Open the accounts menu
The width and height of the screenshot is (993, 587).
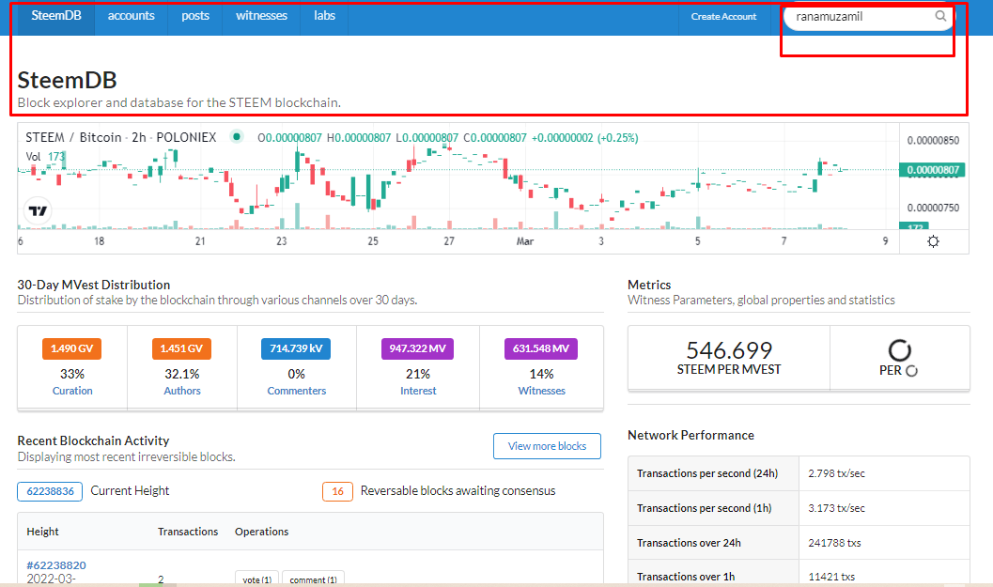click(132, 17)
